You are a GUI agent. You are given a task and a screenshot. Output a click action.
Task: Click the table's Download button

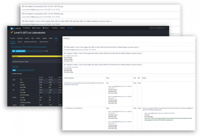19,70
